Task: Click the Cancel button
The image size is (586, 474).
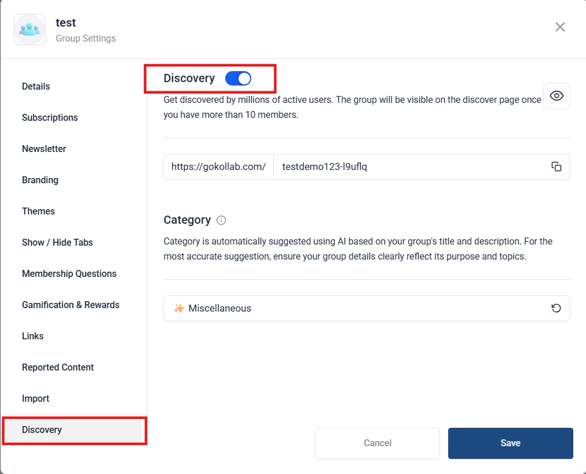Action: pos(378,443)
